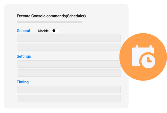
Task: Toggle the Disable switch
Action: [x=55, y=31]
